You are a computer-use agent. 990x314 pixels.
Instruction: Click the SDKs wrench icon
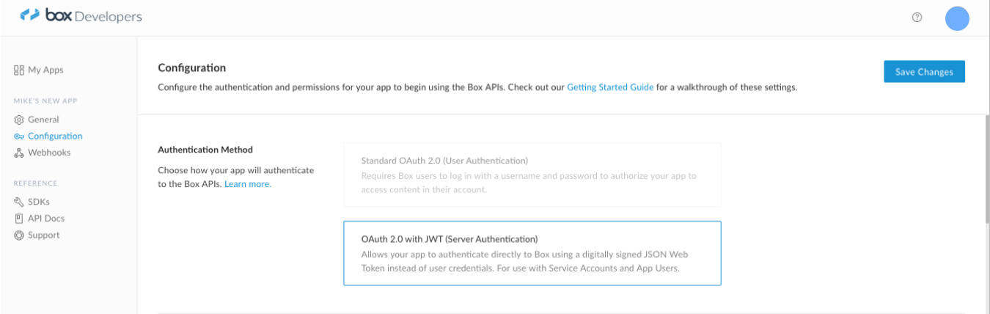pos(19,202)
